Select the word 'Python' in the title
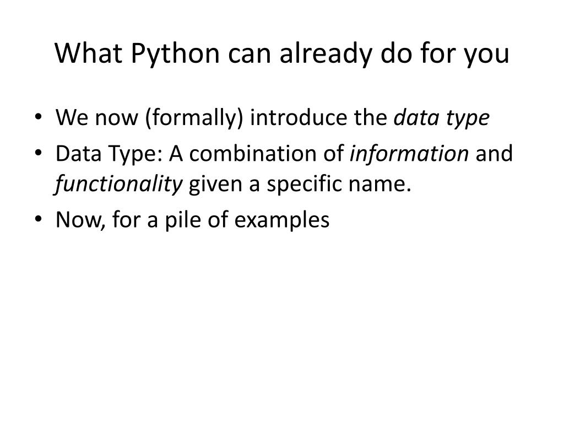The width and height of the screenshot is (564, 423). pos(175,55)
